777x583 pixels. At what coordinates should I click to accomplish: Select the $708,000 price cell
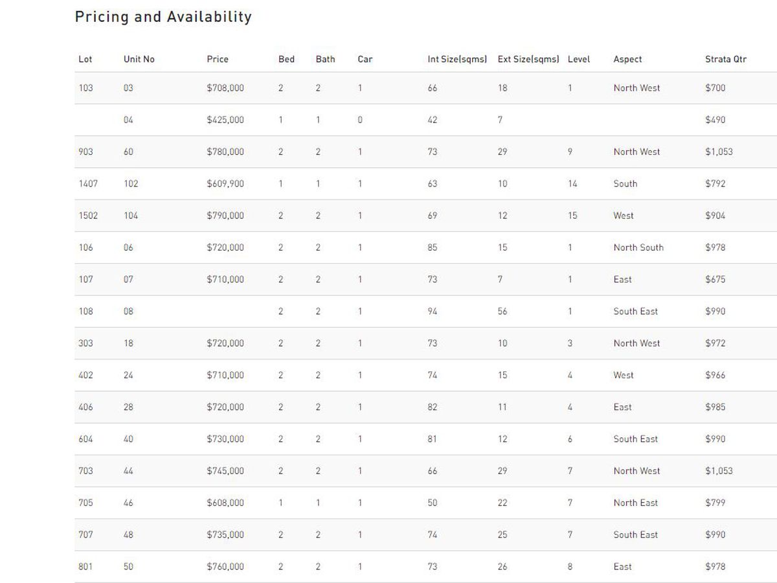225,88
